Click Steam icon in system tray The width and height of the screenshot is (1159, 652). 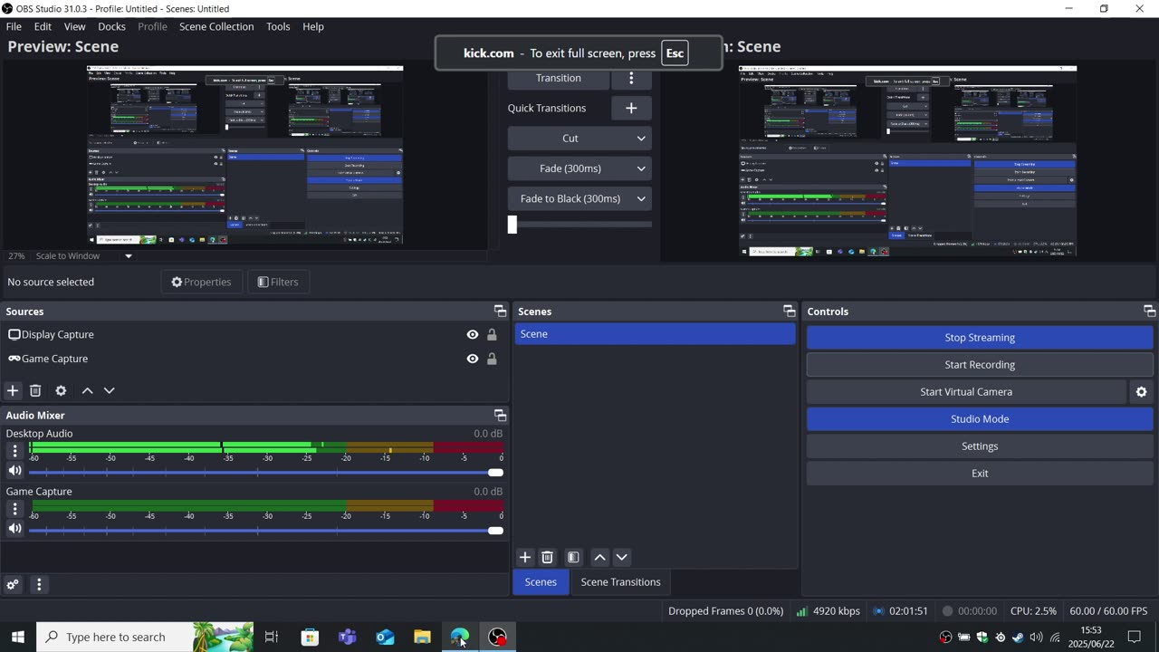[1018, 638]
